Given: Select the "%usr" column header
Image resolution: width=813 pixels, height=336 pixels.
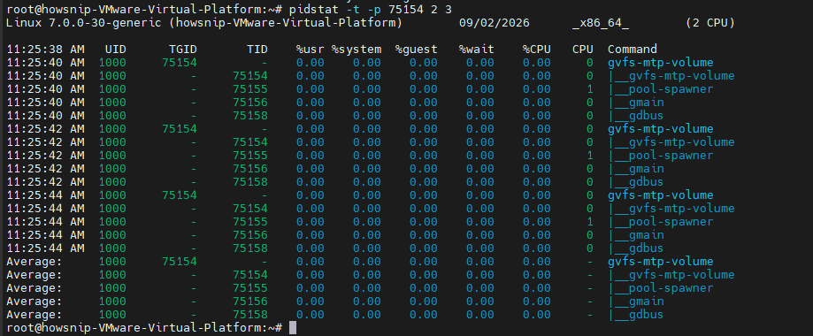Looking at the screenshot, I should [310, 50].
